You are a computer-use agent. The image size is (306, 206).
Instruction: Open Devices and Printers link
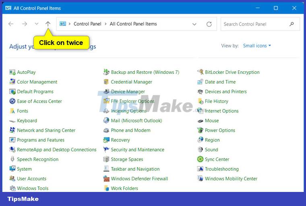(226, 92)
